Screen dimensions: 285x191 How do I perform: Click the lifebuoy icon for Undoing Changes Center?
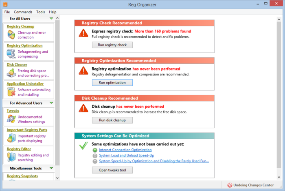point(230,185)
